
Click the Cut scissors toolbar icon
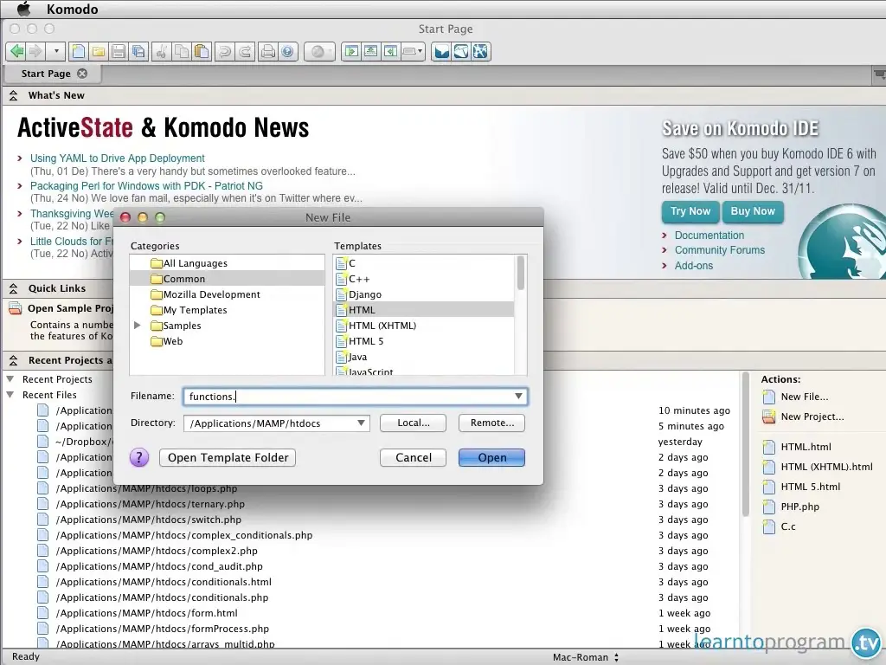(x=162, y=51)
